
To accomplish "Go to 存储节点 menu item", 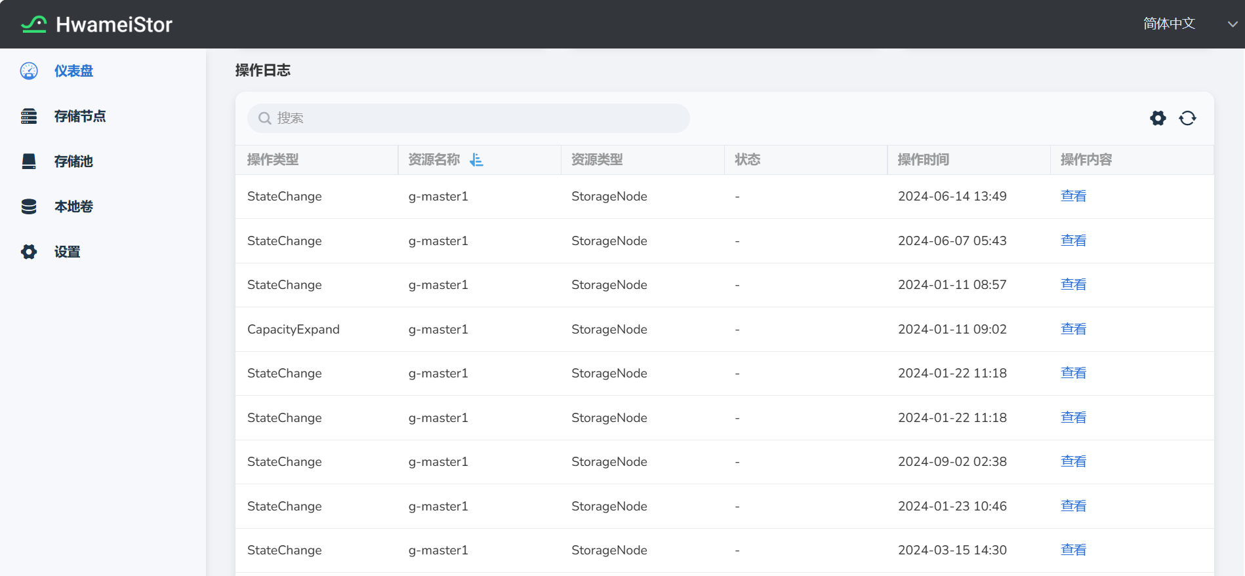I will click(80, 116).
